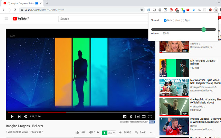The image size is (221, 138).
Task: Open the red fast-forward square extension
Action: pyautogui.click(x=171, y=10)
